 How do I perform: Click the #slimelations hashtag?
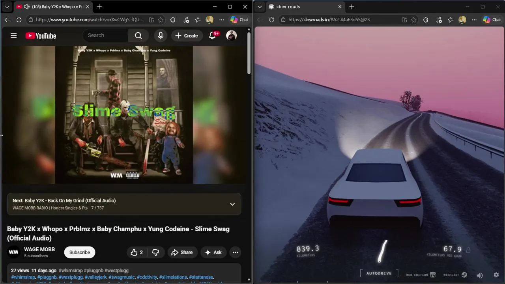[x=173, y=277]
